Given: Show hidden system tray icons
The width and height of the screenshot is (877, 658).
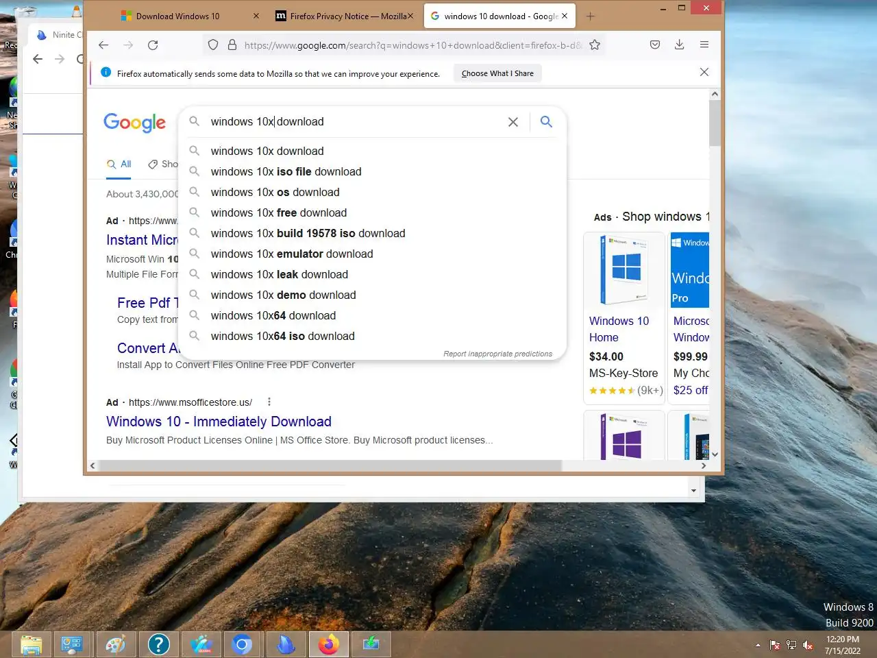Looking at the screenshot, I should point(758,645).
